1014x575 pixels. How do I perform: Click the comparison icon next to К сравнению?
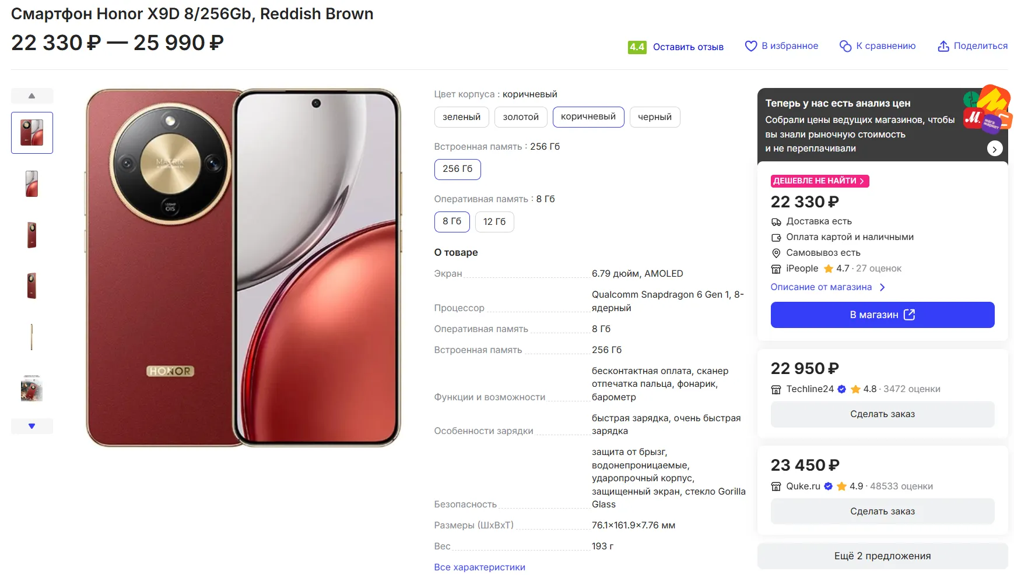pos(845,46)
